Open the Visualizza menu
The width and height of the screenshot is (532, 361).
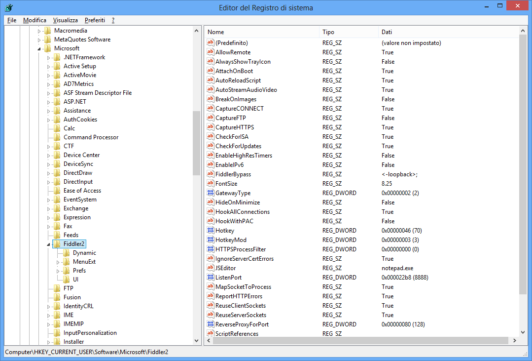point(66,20)
